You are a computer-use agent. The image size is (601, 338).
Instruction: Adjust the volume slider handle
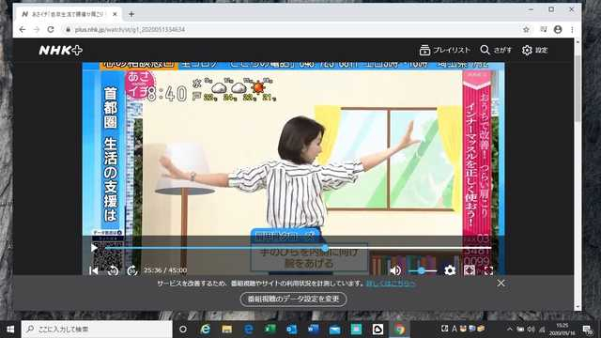(x=422, y=271)
